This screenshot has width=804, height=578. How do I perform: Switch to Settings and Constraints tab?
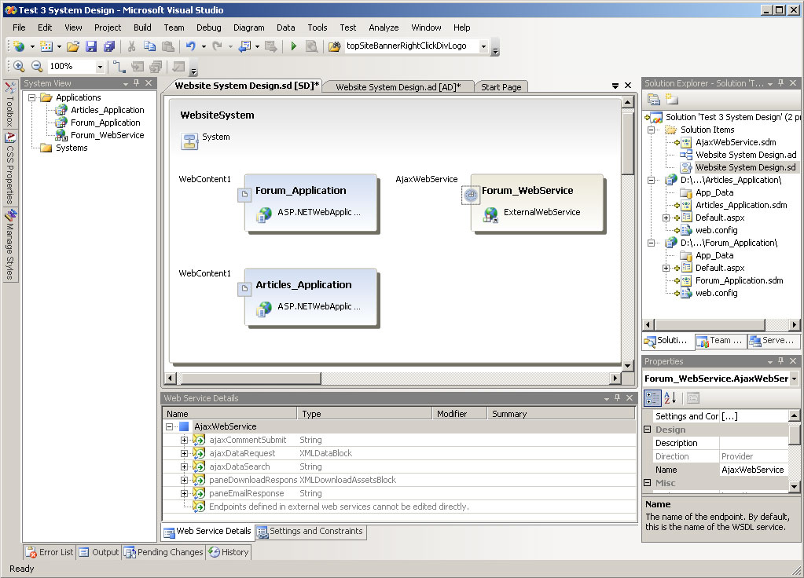click(x=310, y=532)
